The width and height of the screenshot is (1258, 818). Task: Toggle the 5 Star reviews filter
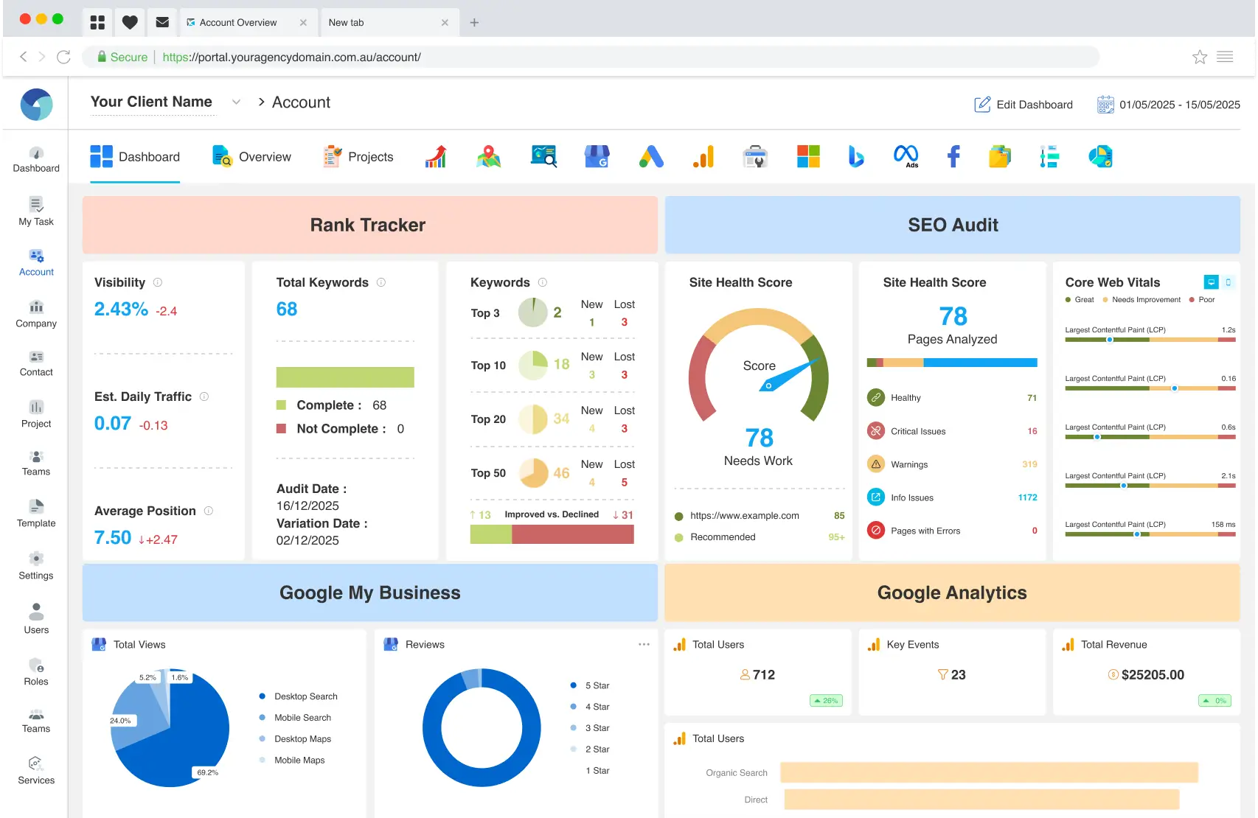tap(590, 685)
